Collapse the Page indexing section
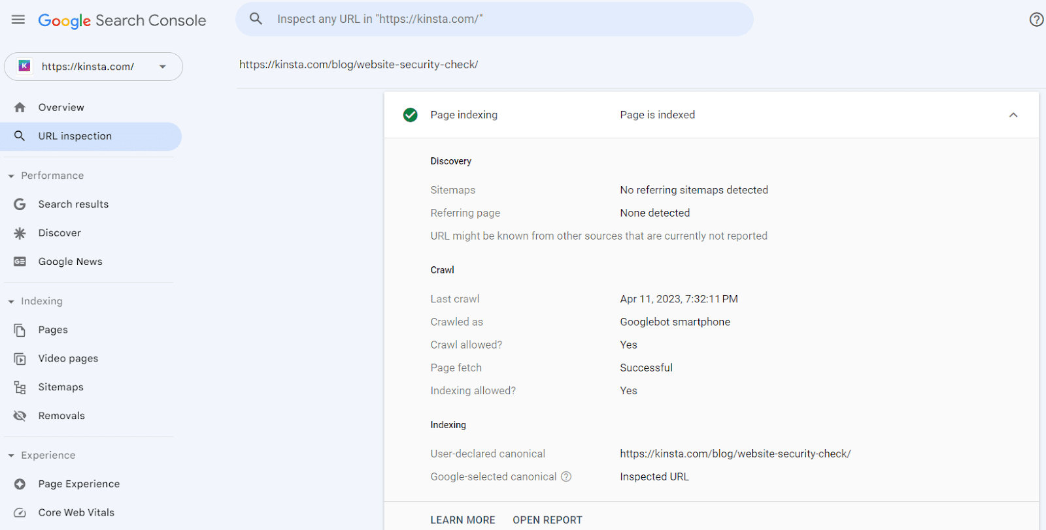The height and width of the screenshot is (530, 1046). point(1013,115)
